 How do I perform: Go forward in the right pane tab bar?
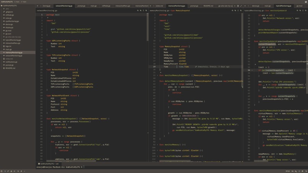(x=248, y=6)
